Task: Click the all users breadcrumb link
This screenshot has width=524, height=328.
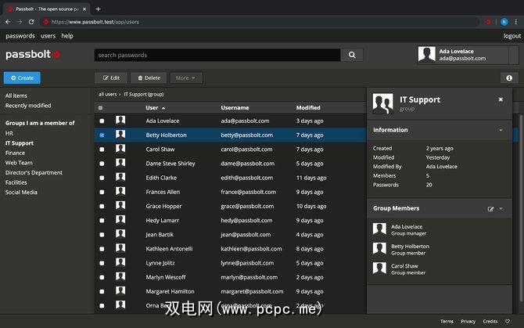Action: click(108, 94)
